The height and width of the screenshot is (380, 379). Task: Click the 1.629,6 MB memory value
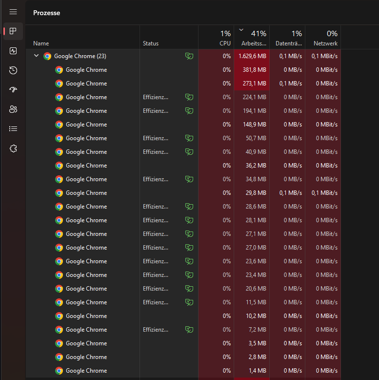[252, 56]
